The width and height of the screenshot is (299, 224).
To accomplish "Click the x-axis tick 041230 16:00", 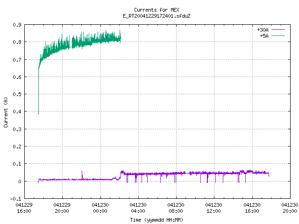I will click(x=252, y=208).
